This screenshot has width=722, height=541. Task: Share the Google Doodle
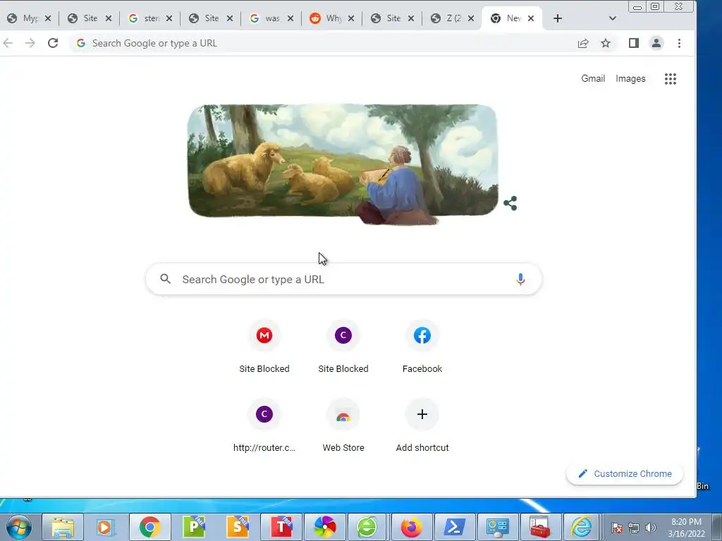click(510, 203)
